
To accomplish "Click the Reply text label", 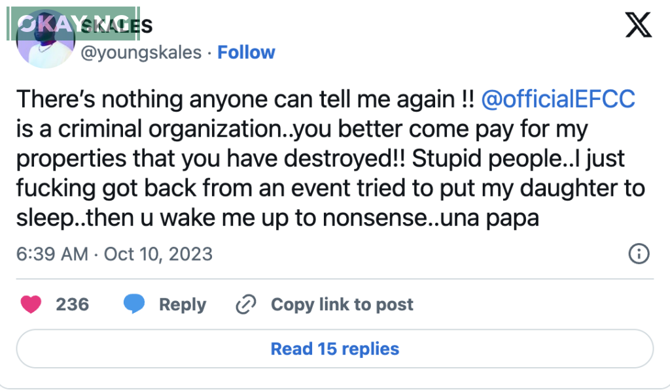I will (x=183, y=304).
